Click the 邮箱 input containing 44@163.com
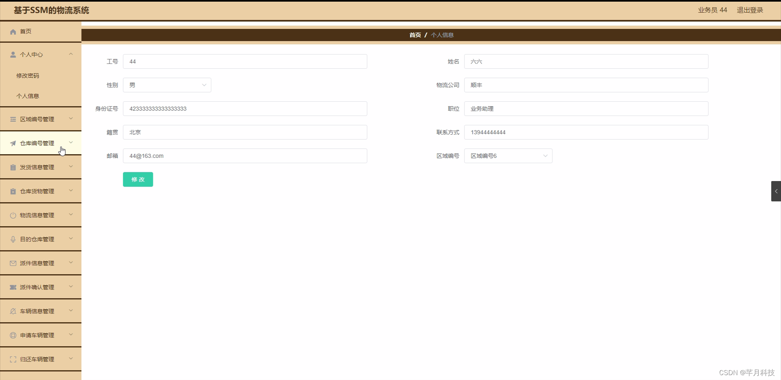The height and width of the screenshot is (380, 781). point(244,156)
